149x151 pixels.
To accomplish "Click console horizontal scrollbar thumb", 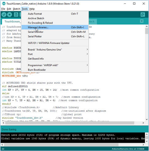I will click(x=61, y=145).
